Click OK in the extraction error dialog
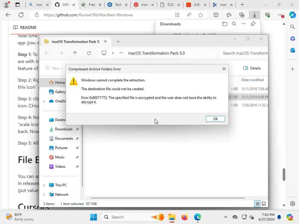 (x=215, y=119)
